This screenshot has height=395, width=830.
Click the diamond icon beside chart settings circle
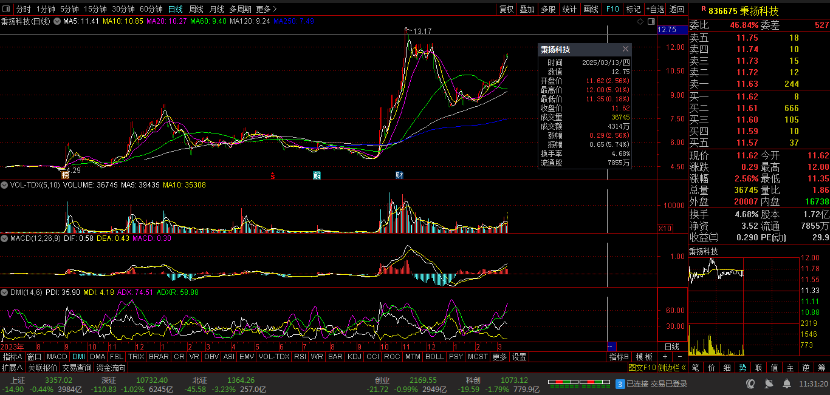(640, 22)
